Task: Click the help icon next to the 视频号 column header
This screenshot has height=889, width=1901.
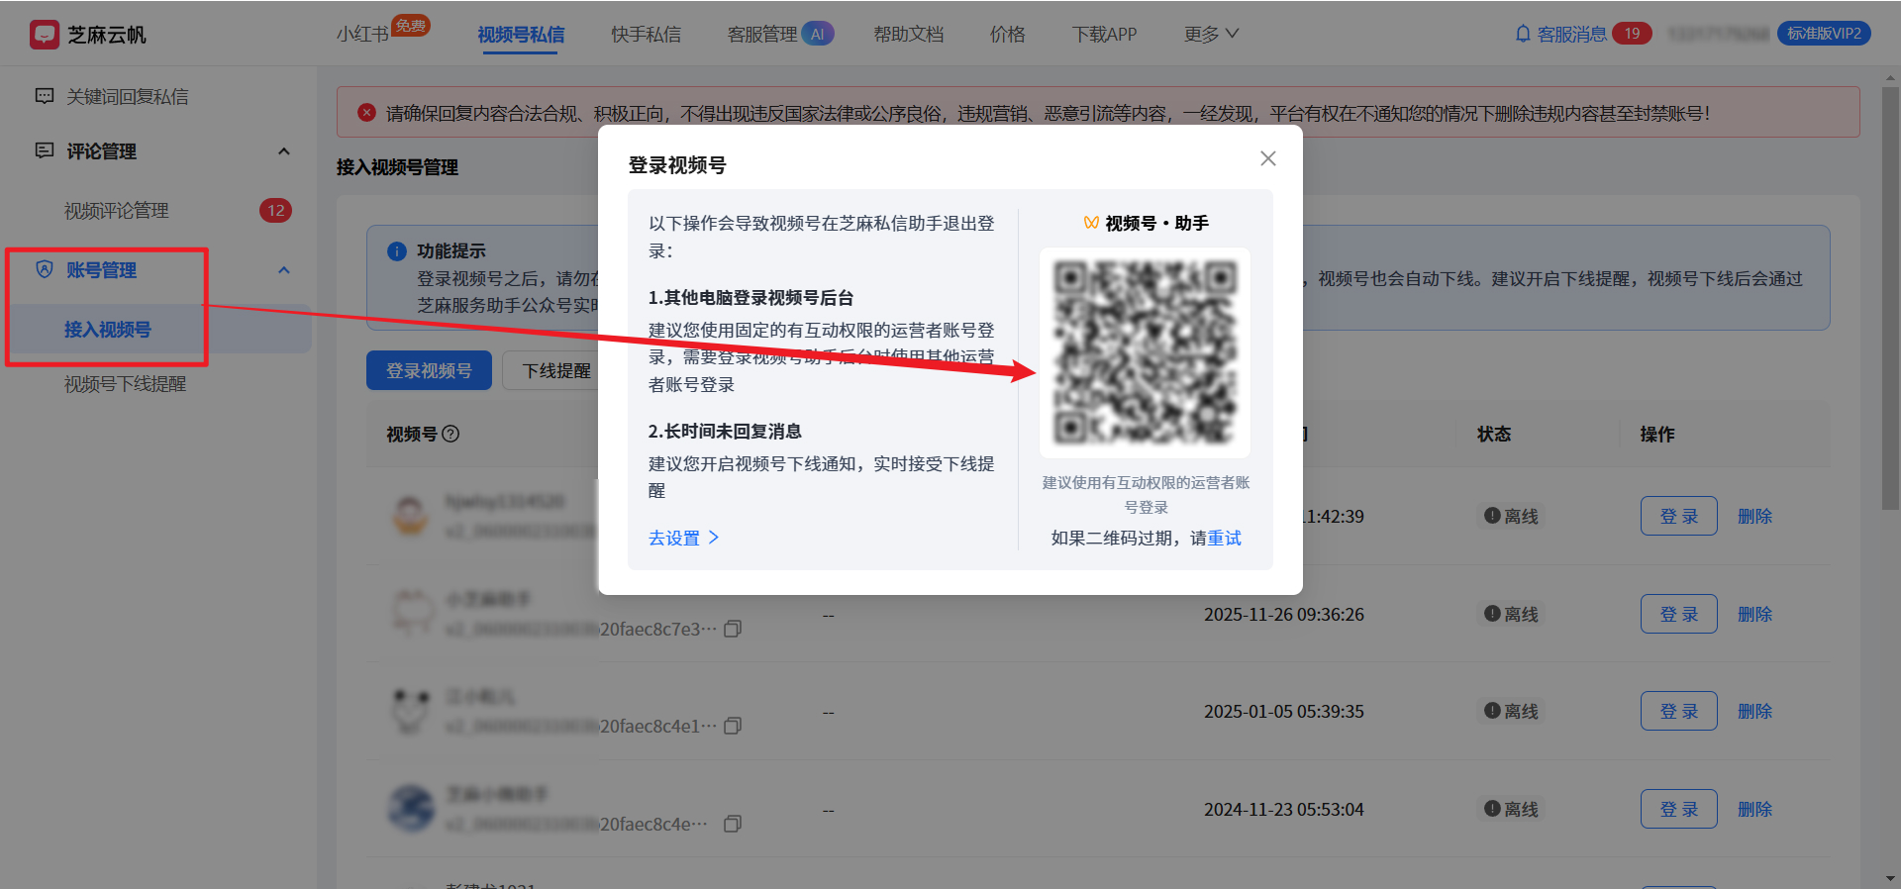Action: click(x=450, y=434)
